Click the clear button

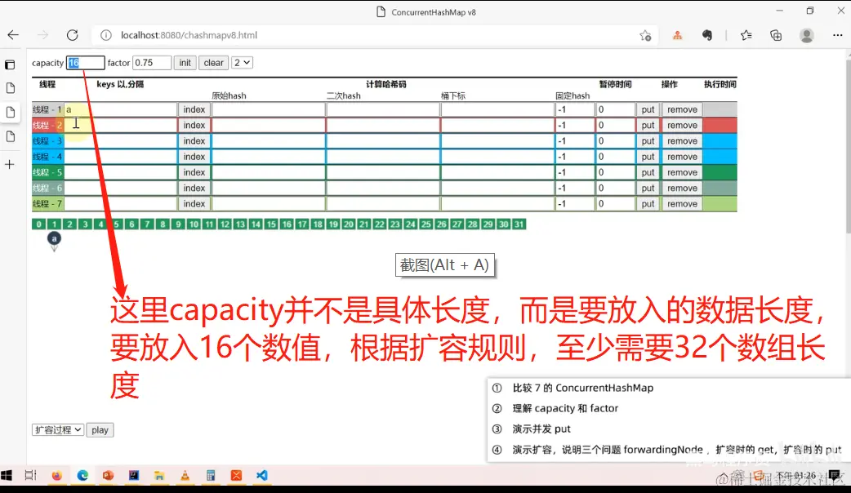click(x=213, y=62)
